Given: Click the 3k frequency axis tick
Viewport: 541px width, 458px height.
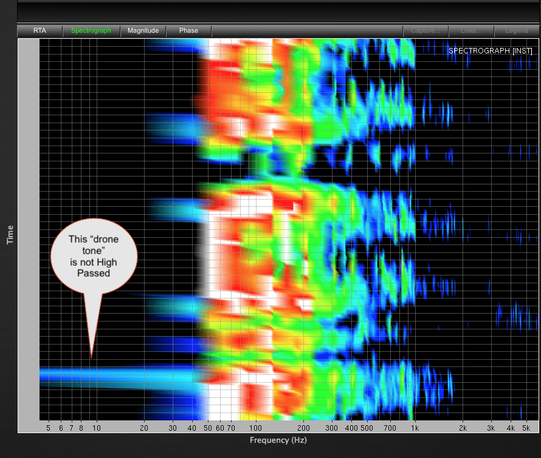Looking at the screenshot, I should pos(491,428).
